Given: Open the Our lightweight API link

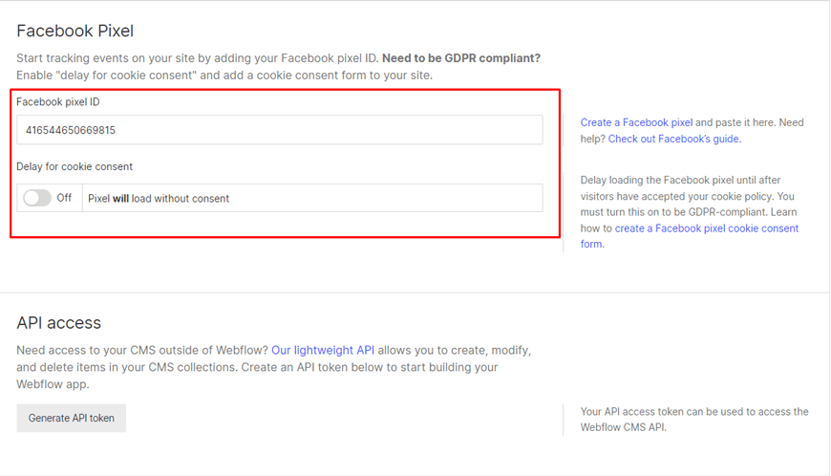Looking at the screenshot, I should tap(323, 351).
